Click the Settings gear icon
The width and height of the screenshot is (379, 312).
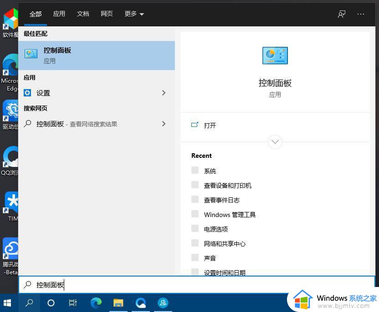27,93
